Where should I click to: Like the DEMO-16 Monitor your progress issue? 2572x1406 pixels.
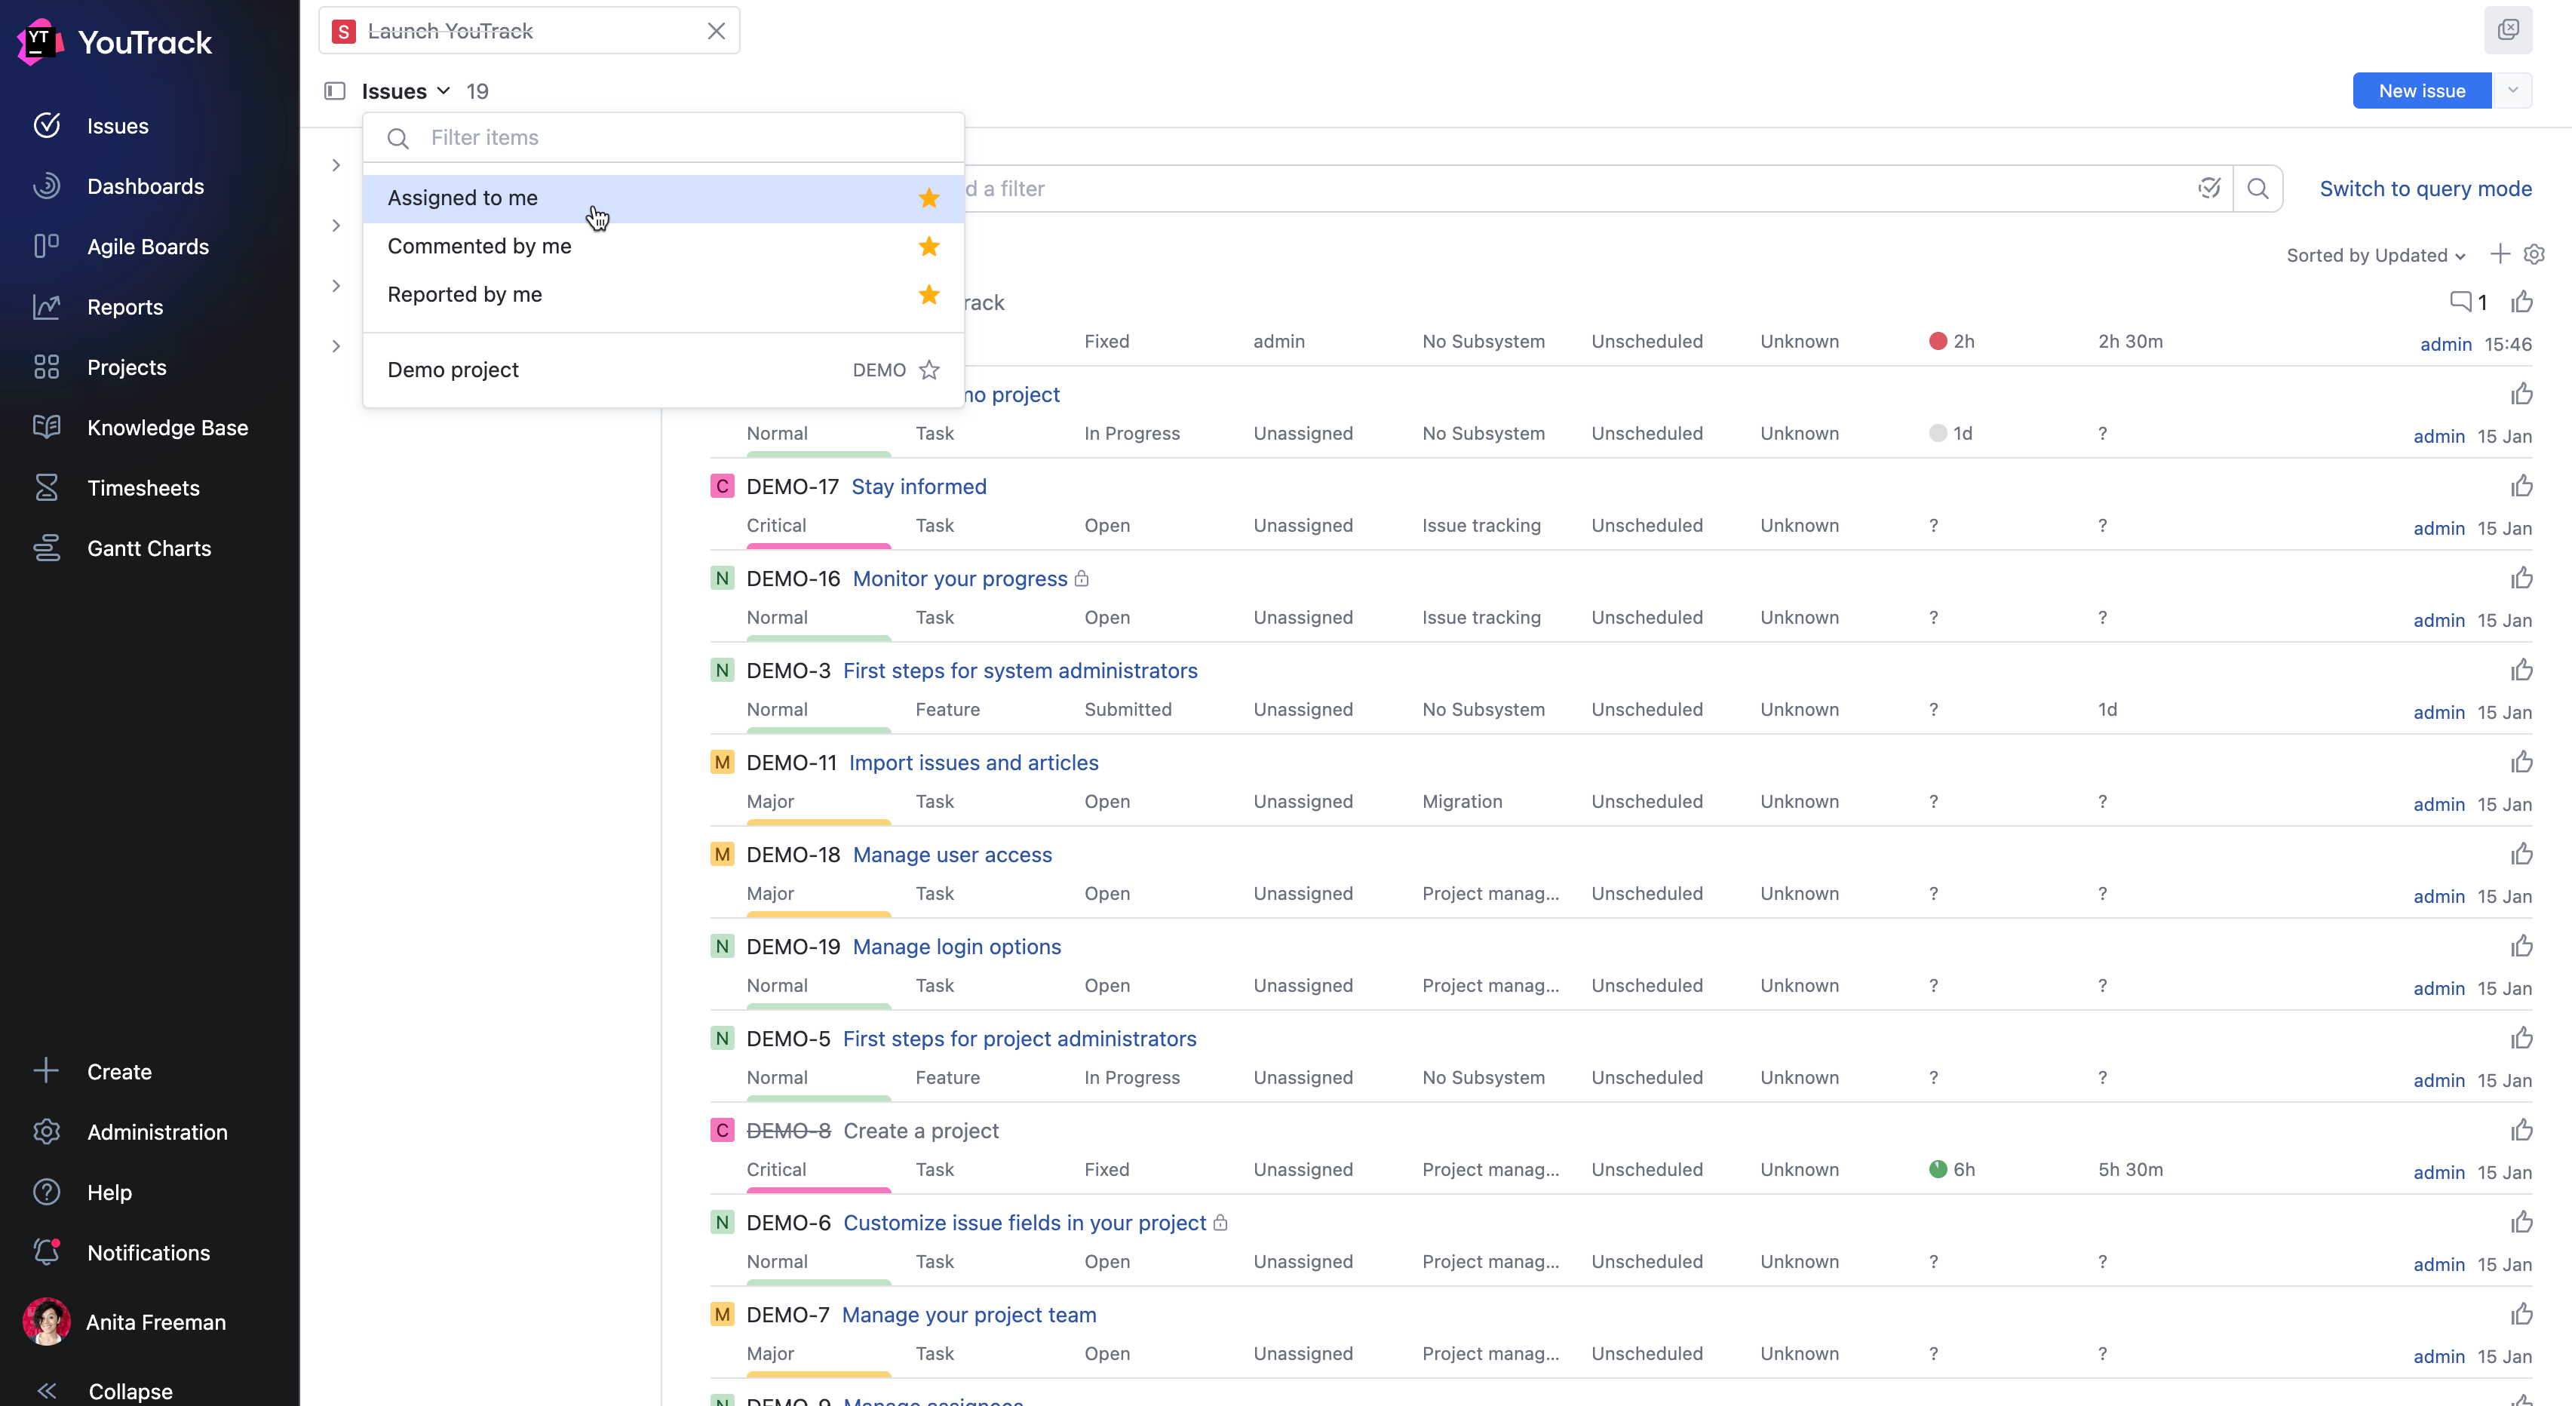(2522, 577)
